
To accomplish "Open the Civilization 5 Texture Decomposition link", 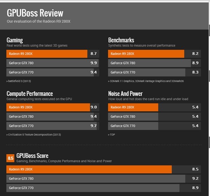I will click(34, 135).
